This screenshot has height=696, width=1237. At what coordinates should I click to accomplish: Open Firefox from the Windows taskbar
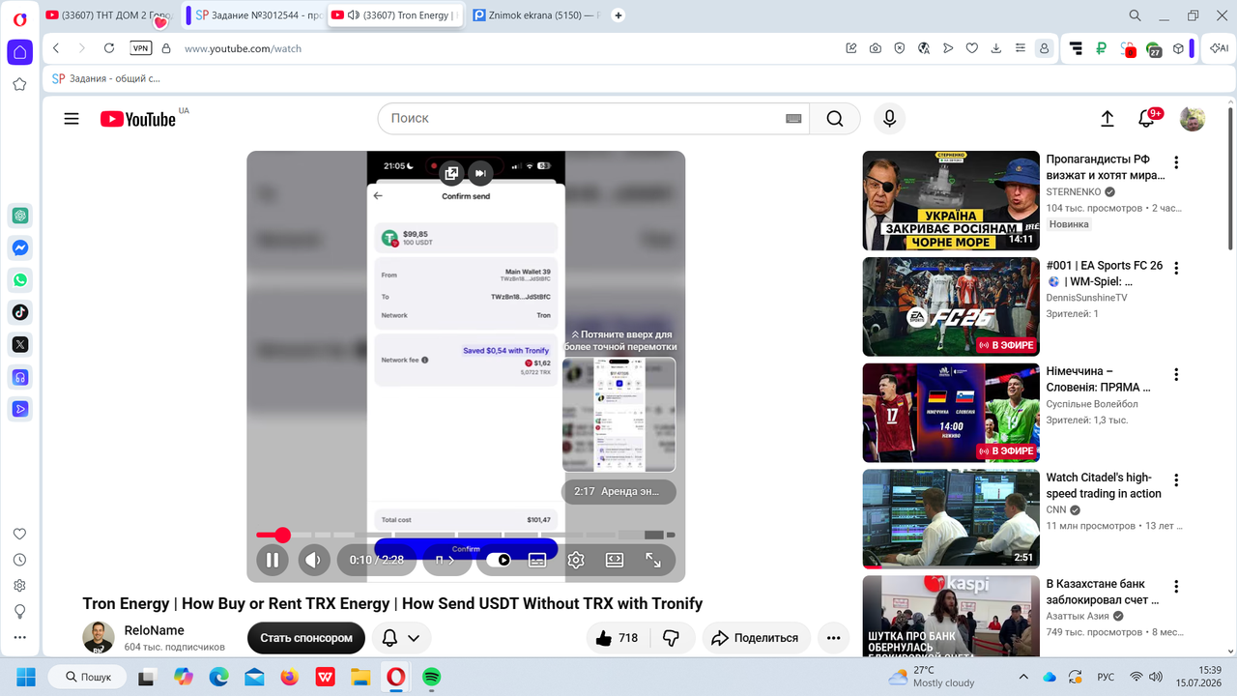pyautogui.click(x=289, y=677)
